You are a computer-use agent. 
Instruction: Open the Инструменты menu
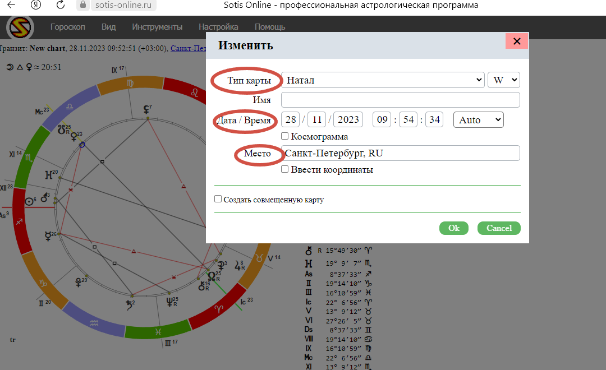point(157,27)
